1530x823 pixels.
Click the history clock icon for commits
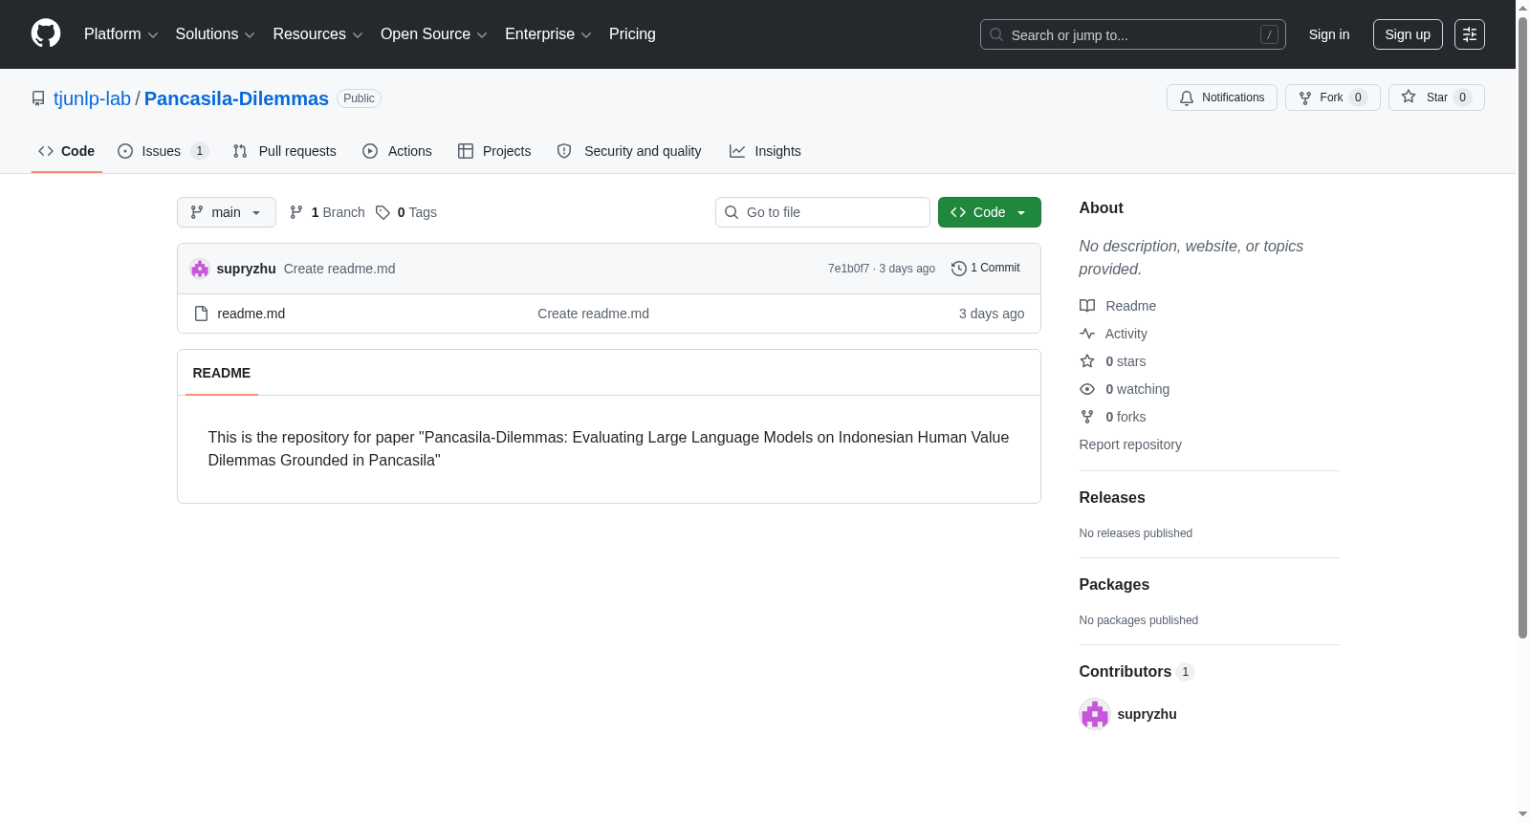[x=959, y=269]
